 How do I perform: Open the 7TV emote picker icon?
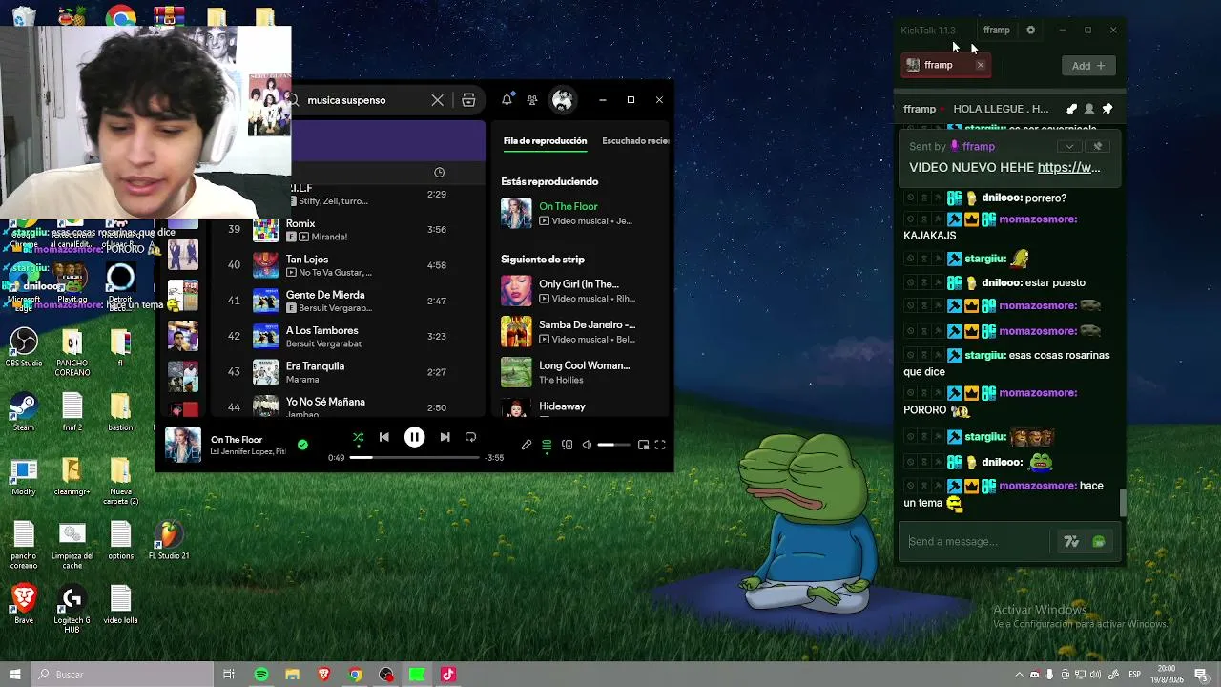tap(1071, 542)
